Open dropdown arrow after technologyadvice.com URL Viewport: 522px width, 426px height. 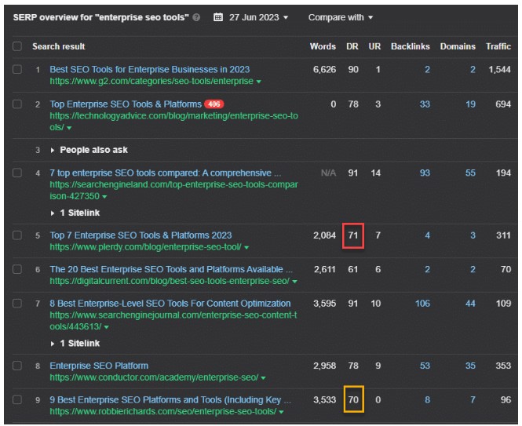pyautogui.click(x=69, y=128)
